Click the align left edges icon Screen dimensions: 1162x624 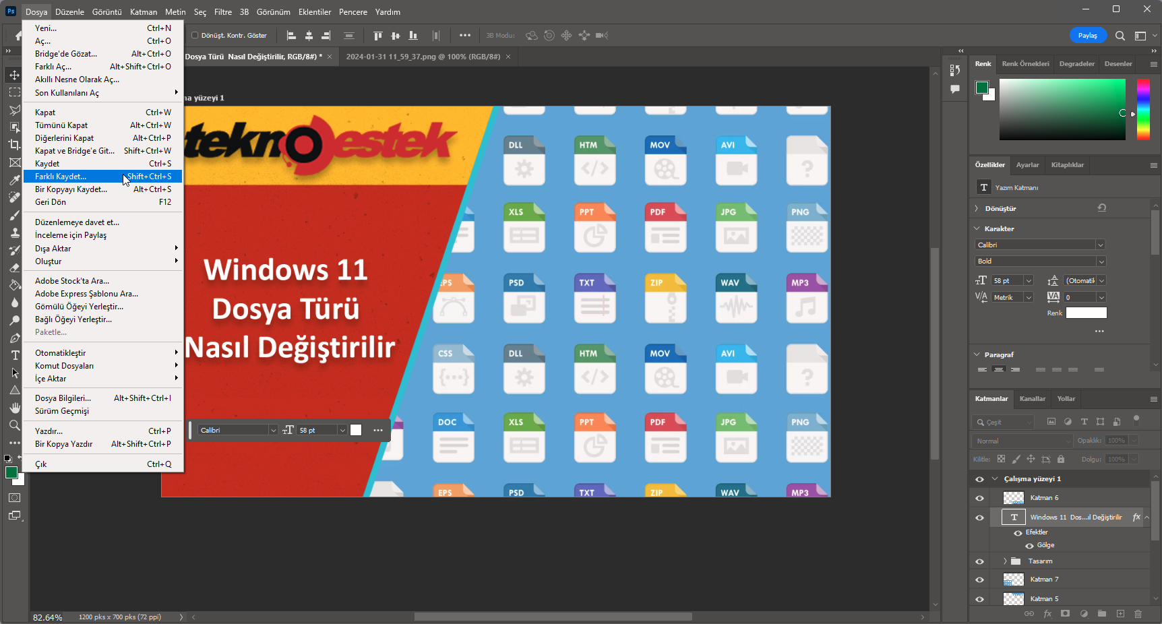point(291,36)
